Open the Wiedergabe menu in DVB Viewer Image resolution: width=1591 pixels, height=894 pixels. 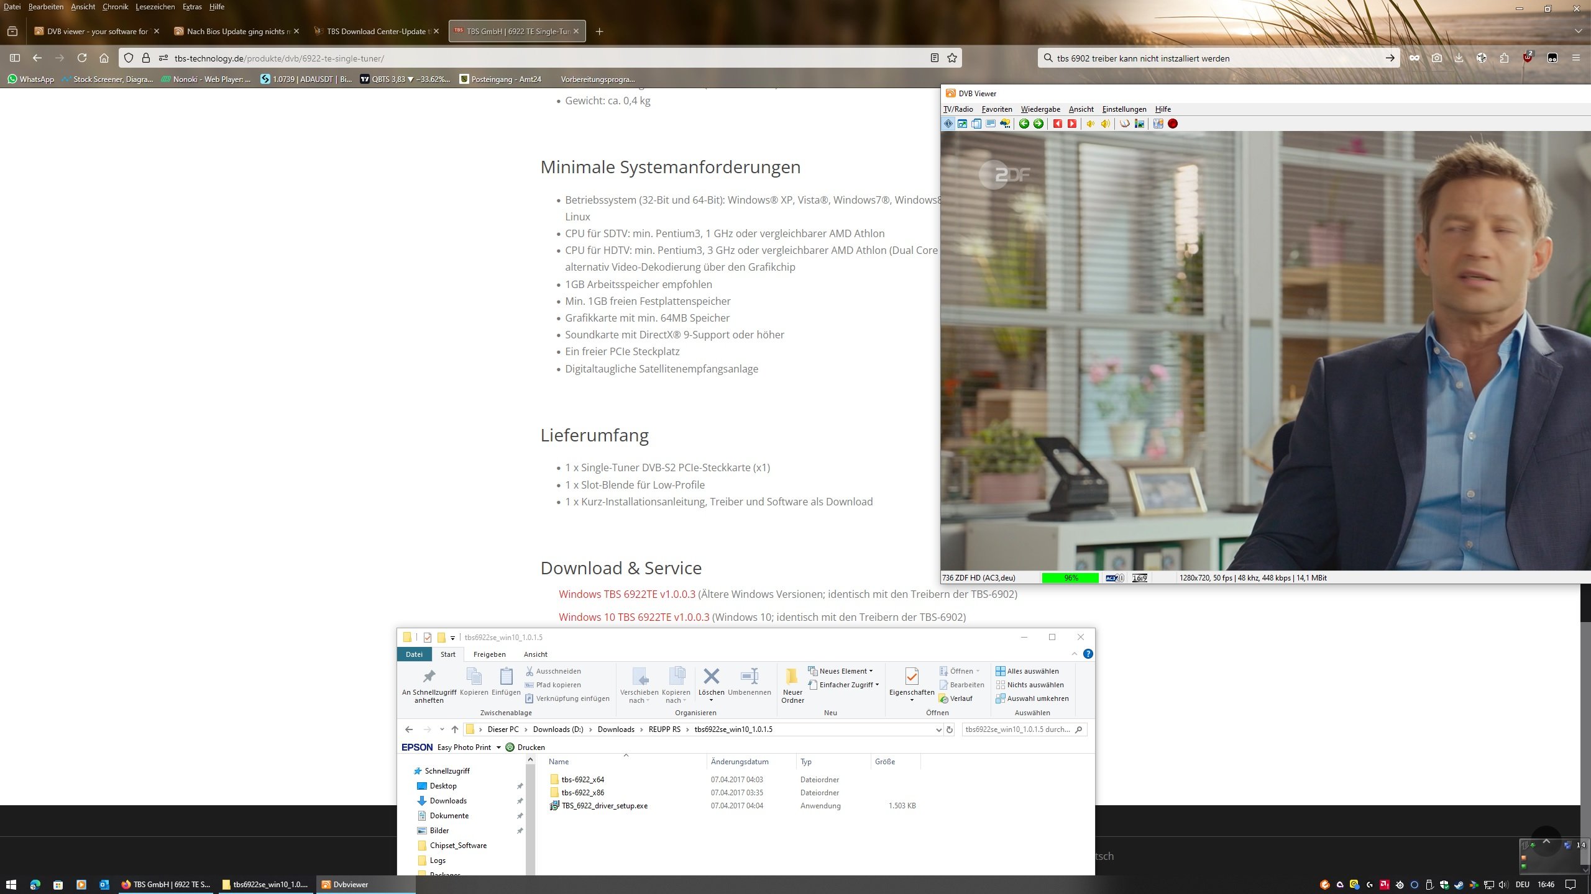click(1040, 109)
